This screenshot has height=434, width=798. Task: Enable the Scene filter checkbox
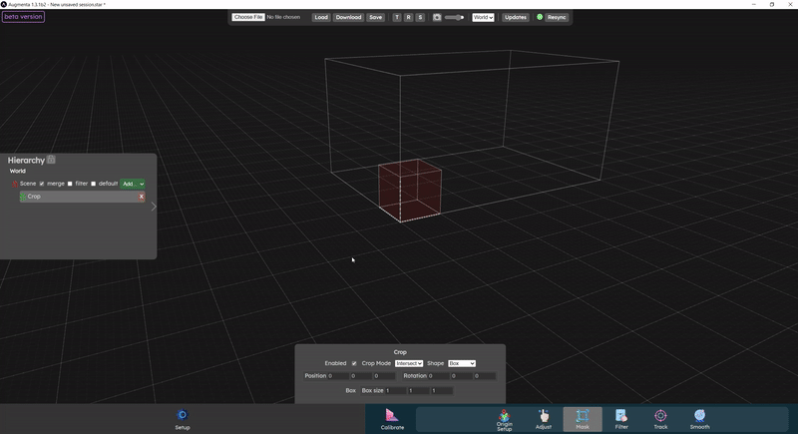pyautogui.click(x=70, y=184)
